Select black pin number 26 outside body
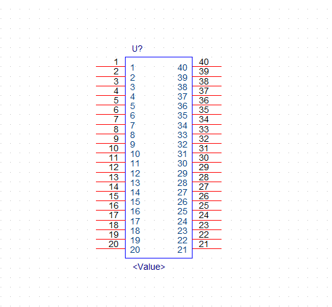This screenshot has height=307, width=332. coord(204,196)
